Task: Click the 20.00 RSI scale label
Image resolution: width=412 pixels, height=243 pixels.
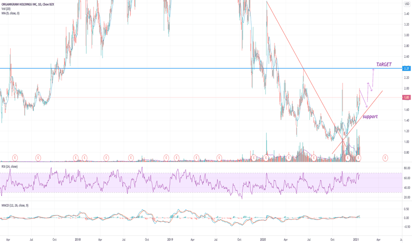Action: 407,197
